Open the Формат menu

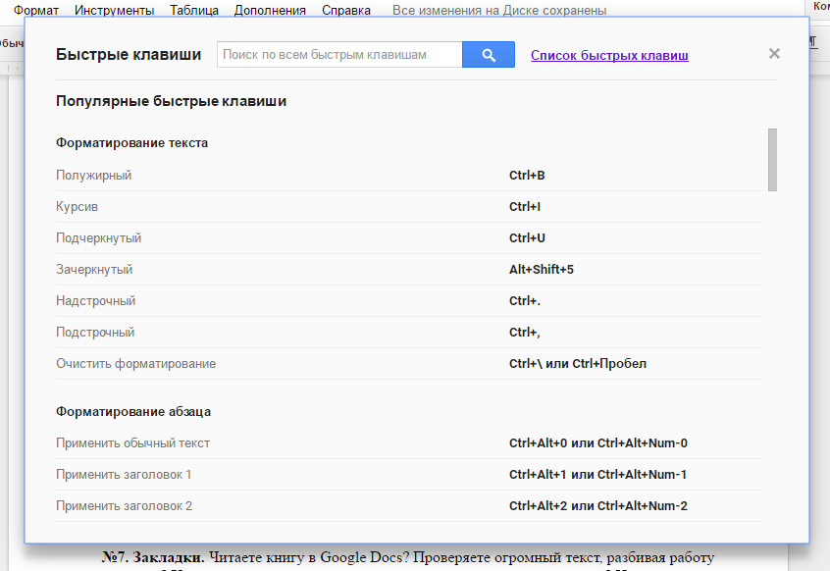click(36, 10)
